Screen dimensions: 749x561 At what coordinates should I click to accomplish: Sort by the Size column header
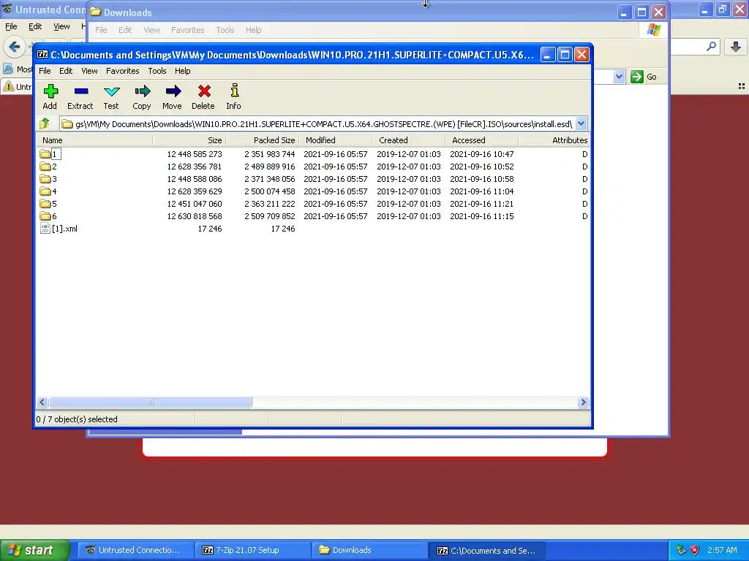pyautogui.click(x=189, y=140)
